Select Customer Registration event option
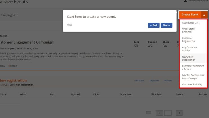Image resolution: width=209 pixels, height=118 pixels. (x=188, y=40)
